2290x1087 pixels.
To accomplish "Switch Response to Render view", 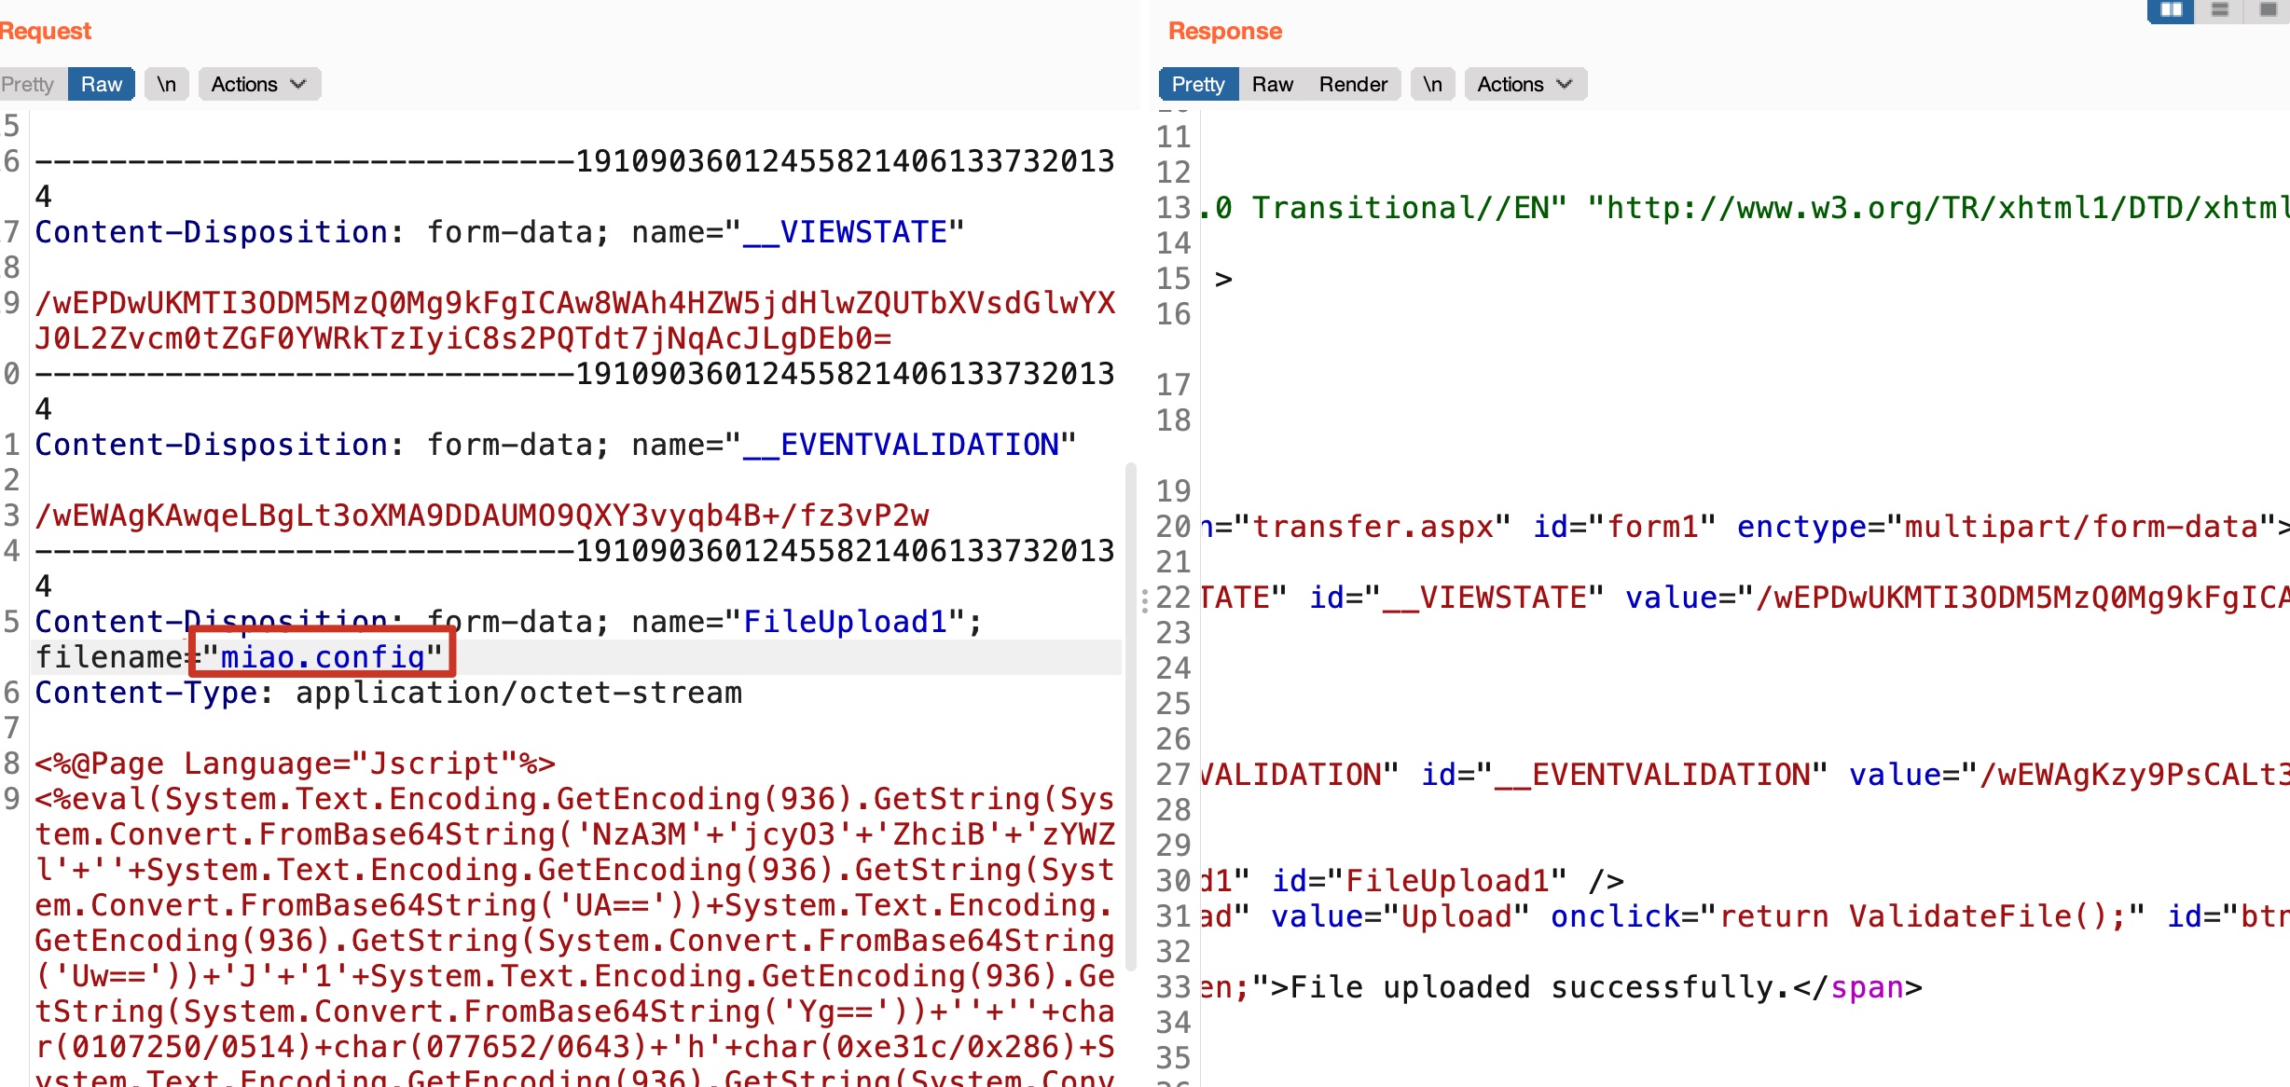I will [1352, 84].
